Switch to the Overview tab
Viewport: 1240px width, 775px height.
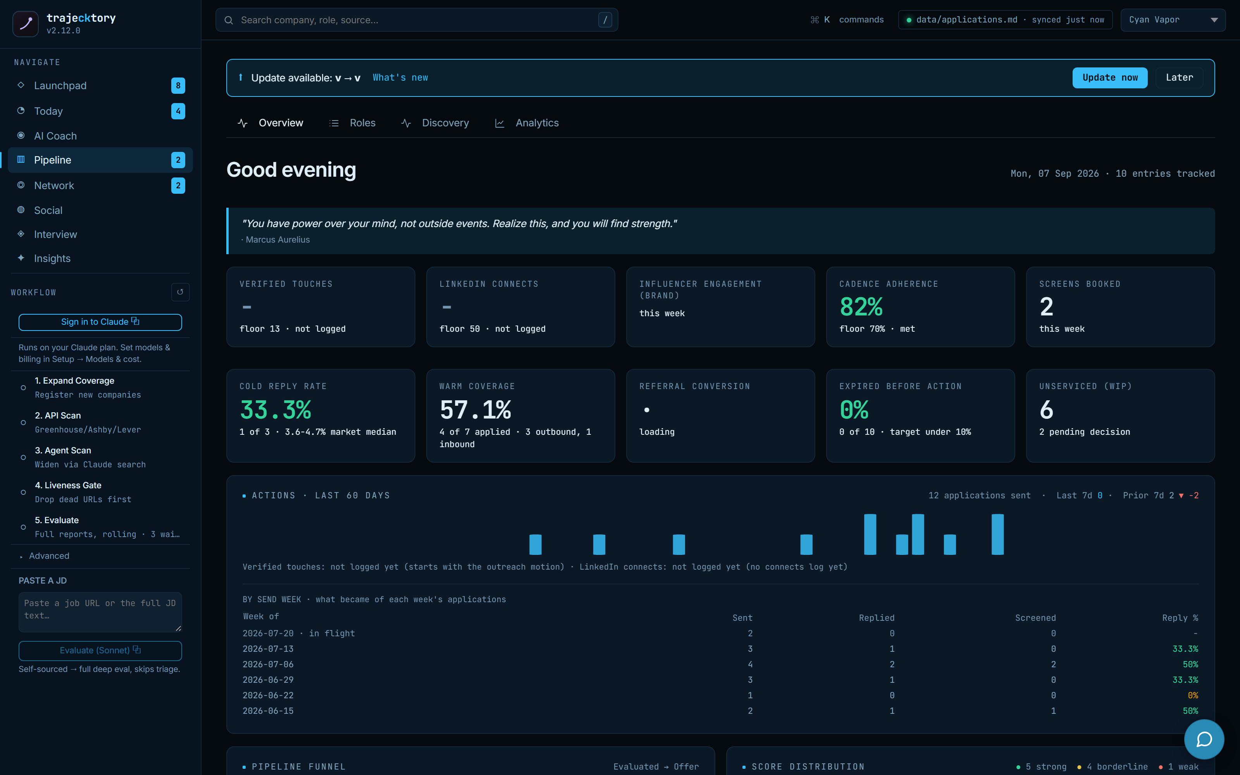point(270,123)
